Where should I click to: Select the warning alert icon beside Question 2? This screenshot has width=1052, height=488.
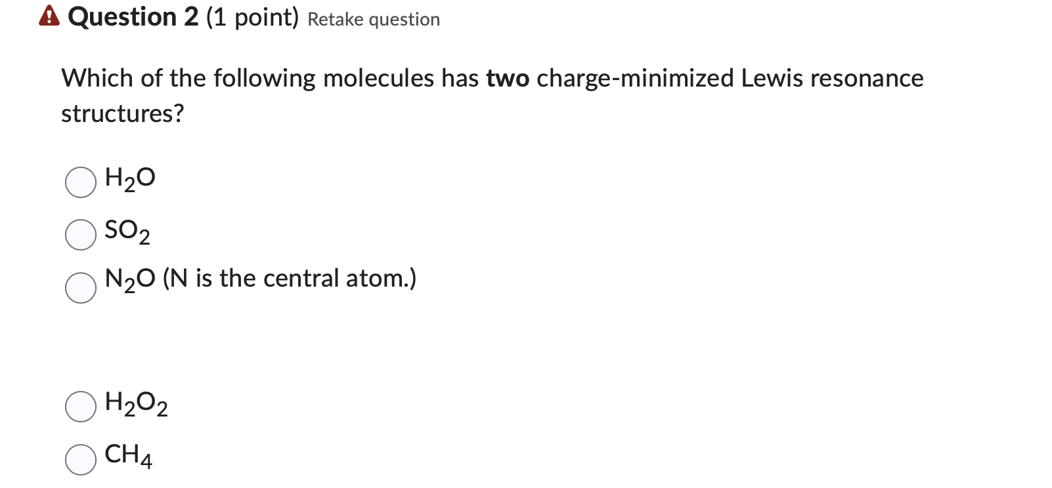49,16
